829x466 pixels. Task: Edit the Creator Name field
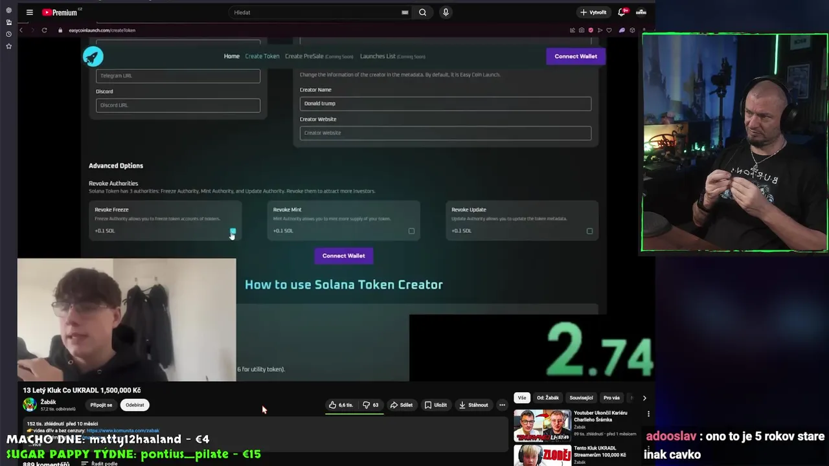pyautogui.click(x=446, y=104)
